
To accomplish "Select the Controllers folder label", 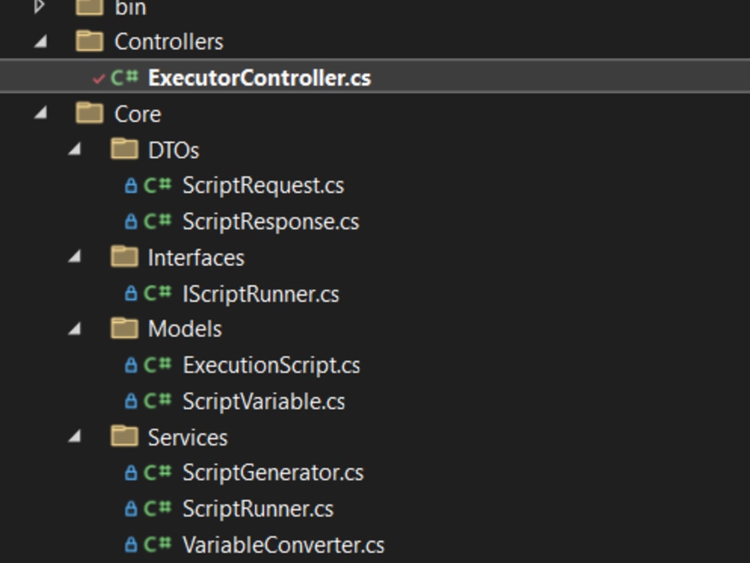I will [169, 41].
